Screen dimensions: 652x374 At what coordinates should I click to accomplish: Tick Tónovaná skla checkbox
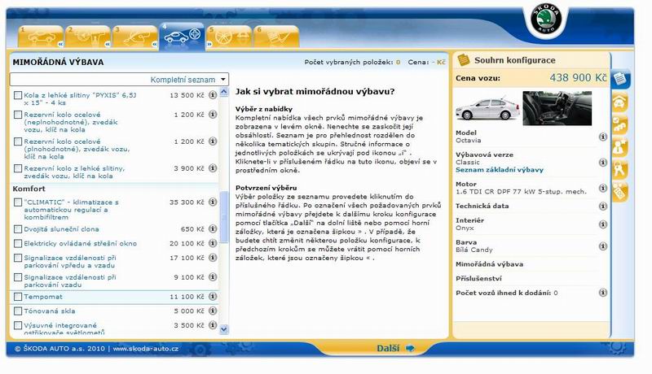tap(19, 311)
